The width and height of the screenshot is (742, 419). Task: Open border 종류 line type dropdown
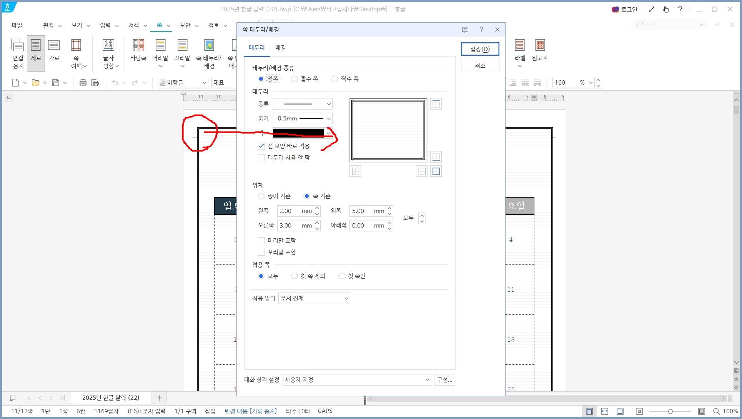(x=302, y=104)
